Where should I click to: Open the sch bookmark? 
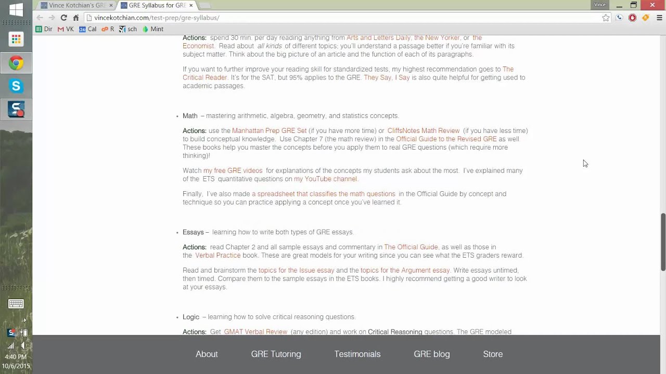(128, 29)
